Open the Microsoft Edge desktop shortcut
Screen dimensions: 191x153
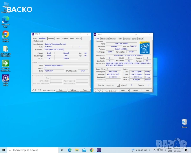[x=5, y=22]
